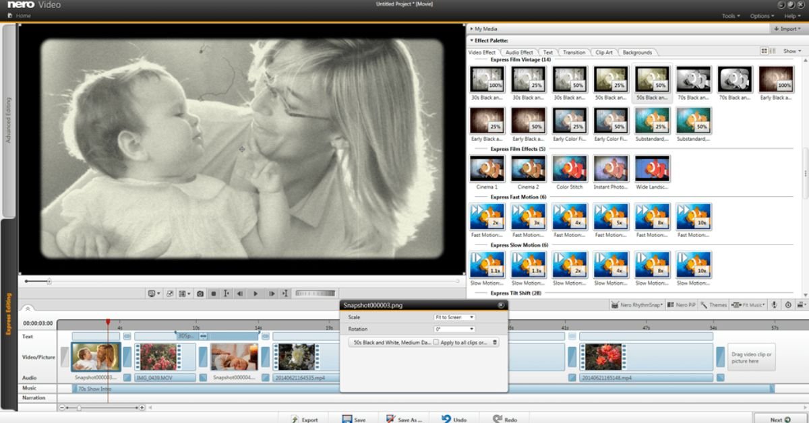Open Nero RhythmSnap dropdown
809x423 pixels.
point(638,305)
